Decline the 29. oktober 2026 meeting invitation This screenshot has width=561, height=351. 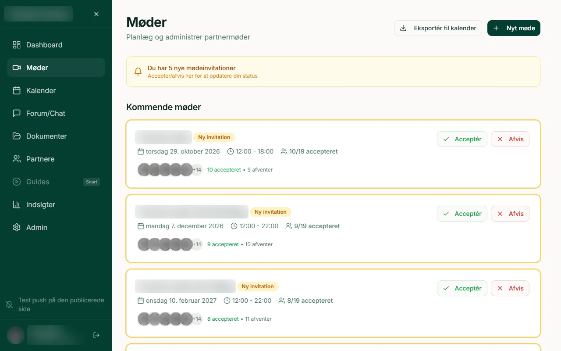pos(510,139)
